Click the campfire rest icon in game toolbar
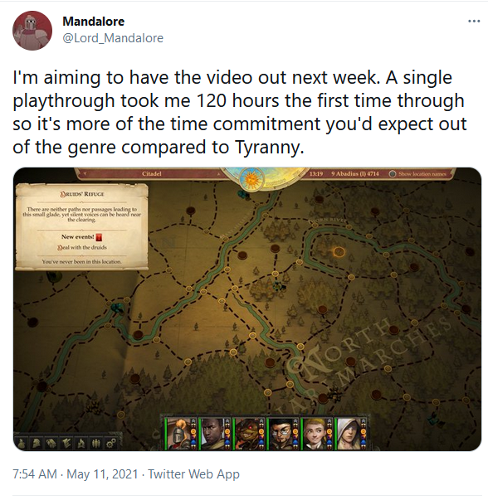 pyautogui.click(x=81, y=444)
